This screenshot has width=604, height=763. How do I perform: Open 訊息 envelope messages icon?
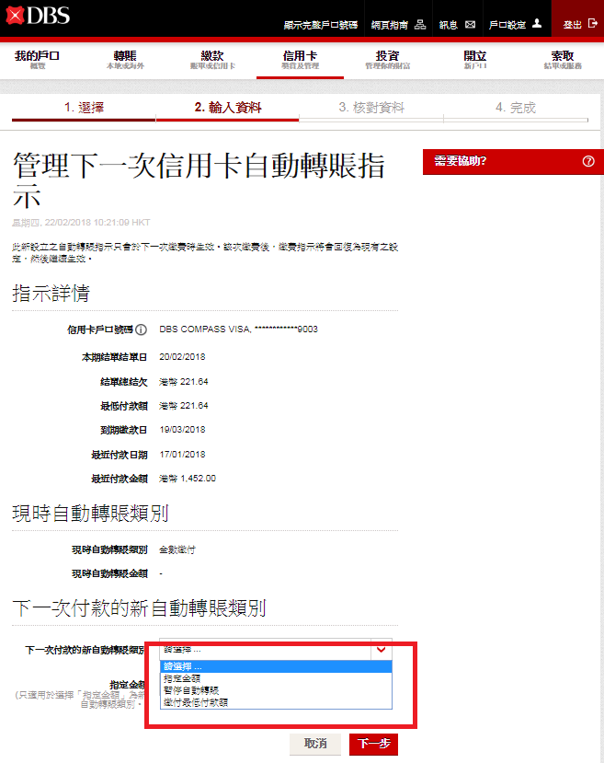click(471, 24)
